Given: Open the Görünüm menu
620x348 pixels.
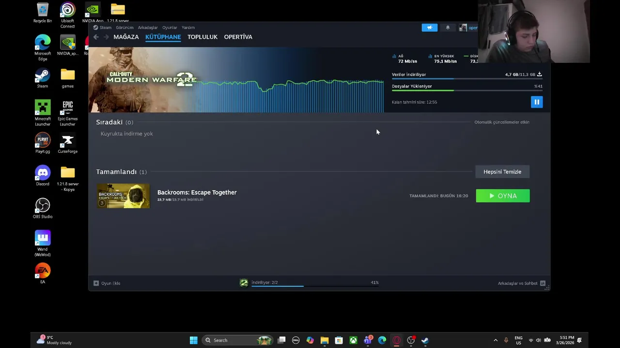Looking at the screenshot, I should (124, 28).
